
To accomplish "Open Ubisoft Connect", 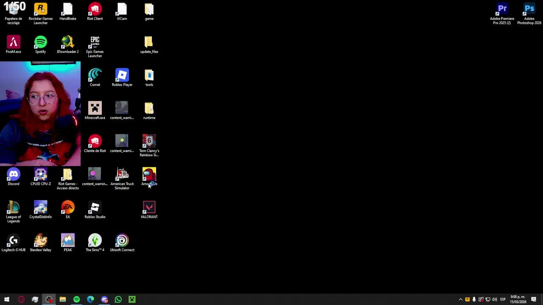I will 122,243.
